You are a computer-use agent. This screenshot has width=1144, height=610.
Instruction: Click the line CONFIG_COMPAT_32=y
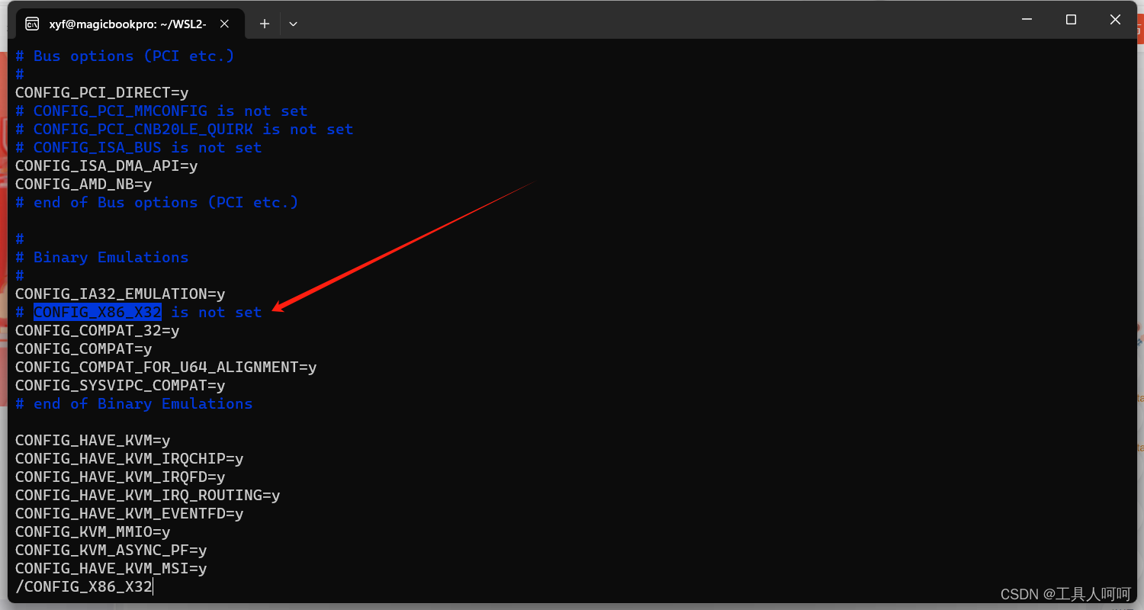(97, 331)
